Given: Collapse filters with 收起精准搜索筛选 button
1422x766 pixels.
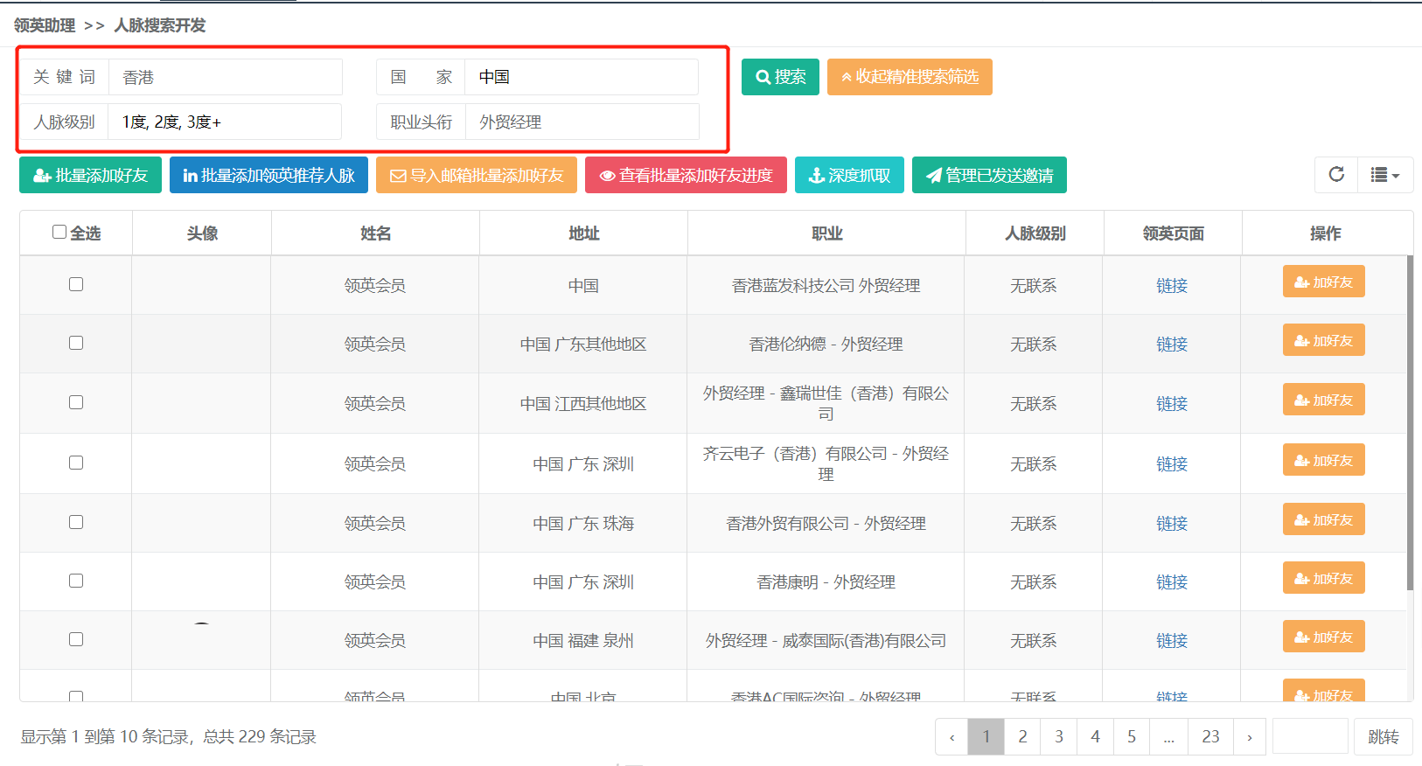Looking at the screenshot, I should 910,77.
